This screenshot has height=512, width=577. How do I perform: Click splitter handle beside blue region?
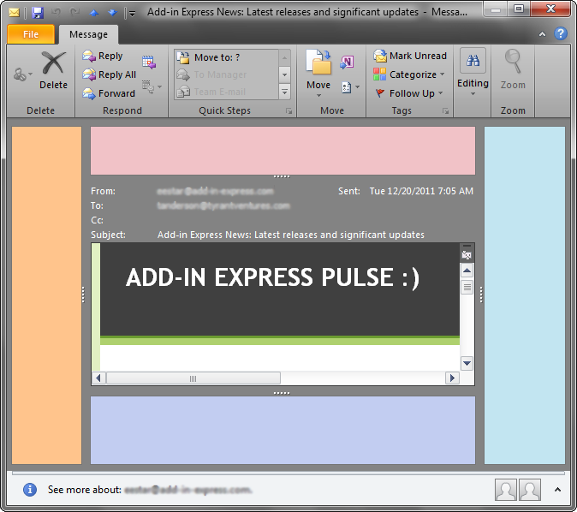click(x=481, y=295)
